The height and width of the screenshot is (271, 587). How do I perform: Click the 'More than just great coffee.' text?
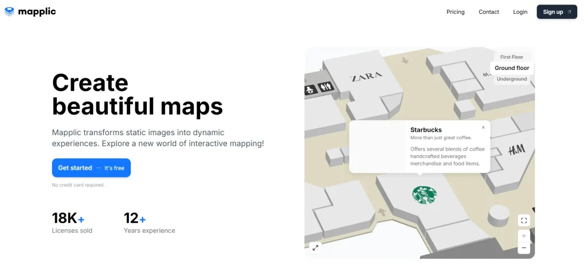tap(441, 138)
